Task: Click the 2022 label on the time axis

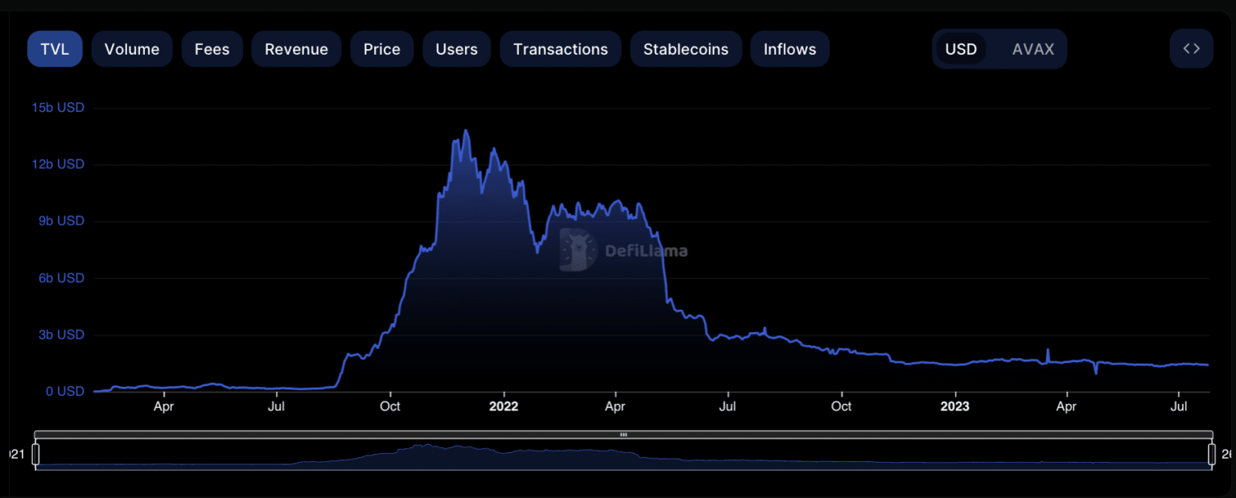Action: tap(504, 406)
